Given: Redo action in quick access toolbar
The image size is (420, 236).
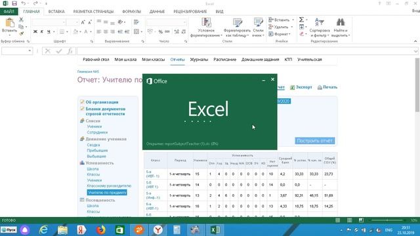Looking at the screenshot, I should point(35,3).
